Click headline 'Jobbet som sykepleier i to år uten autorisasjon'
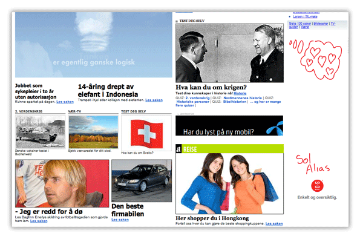360x239 pixels. tap(36, 91)
